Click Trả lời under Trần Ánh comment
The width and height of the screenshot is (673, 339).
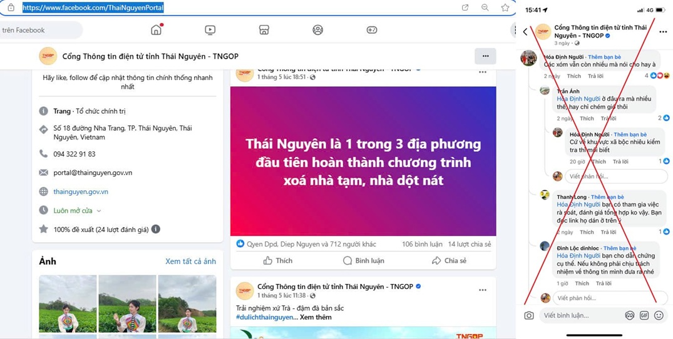click(x=608, y=119)
